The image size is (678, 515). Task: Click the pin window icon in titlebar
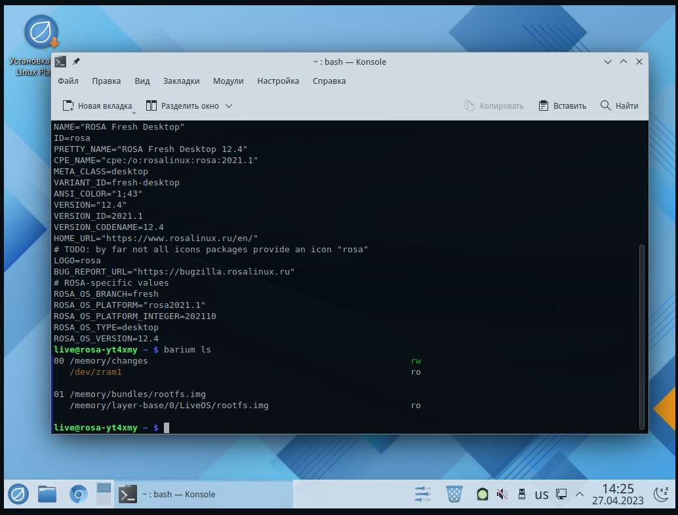click(x=76, y=62)
